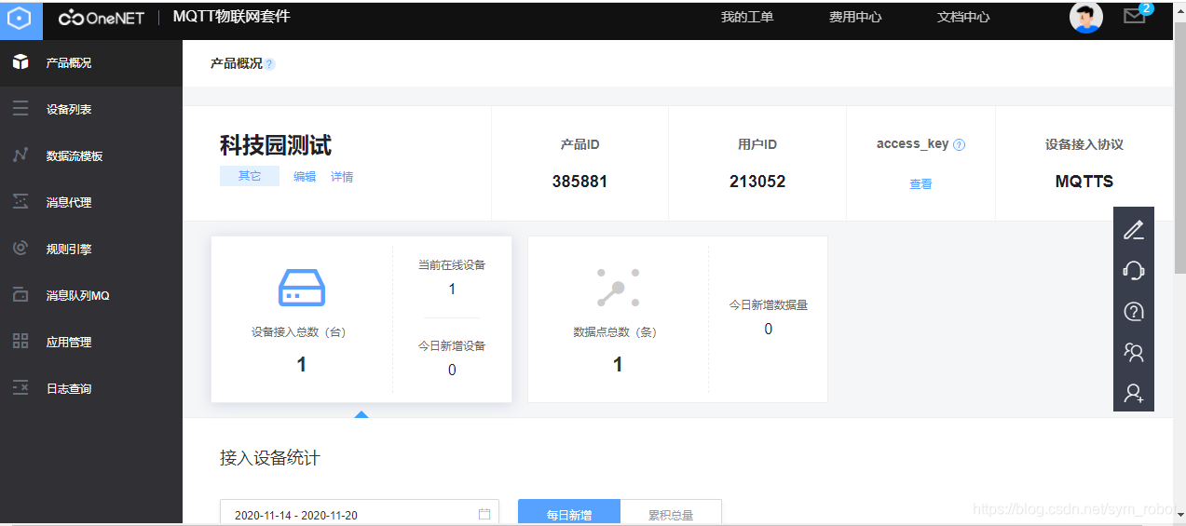Viewport: 1186px width, 526px height.
Task: Click the help icon next to access_key
Action: click(960, 145)
